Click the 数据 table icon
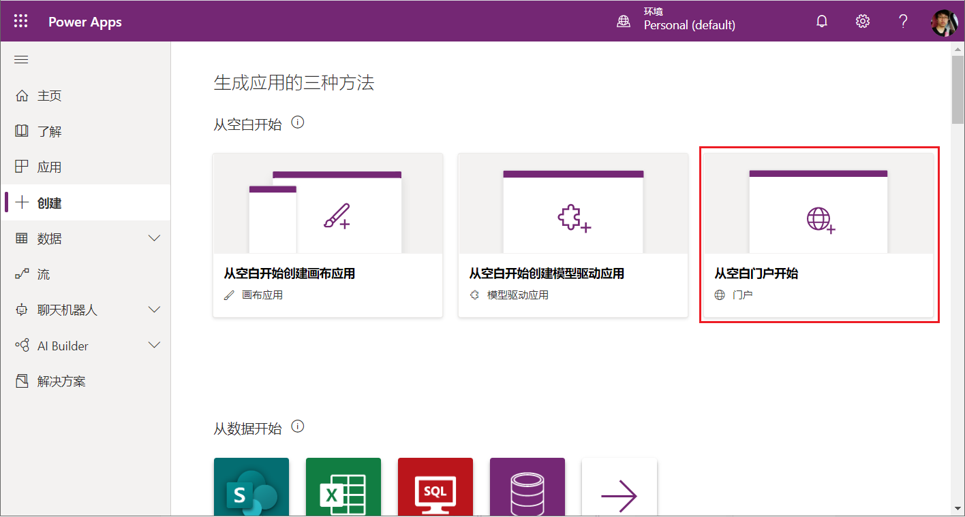Viewport: 965px width, 517px height. (x=22, y=238)
